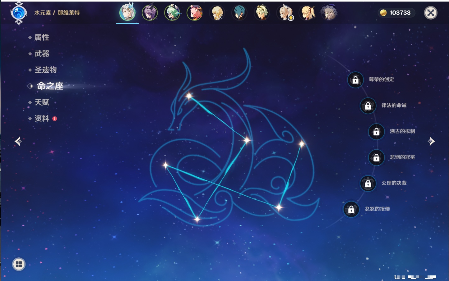Switch to the 圣遗物 artifacts page
The width and height of the screenshot is (449, 281).
pyautogui.click(x=45, y=70)
